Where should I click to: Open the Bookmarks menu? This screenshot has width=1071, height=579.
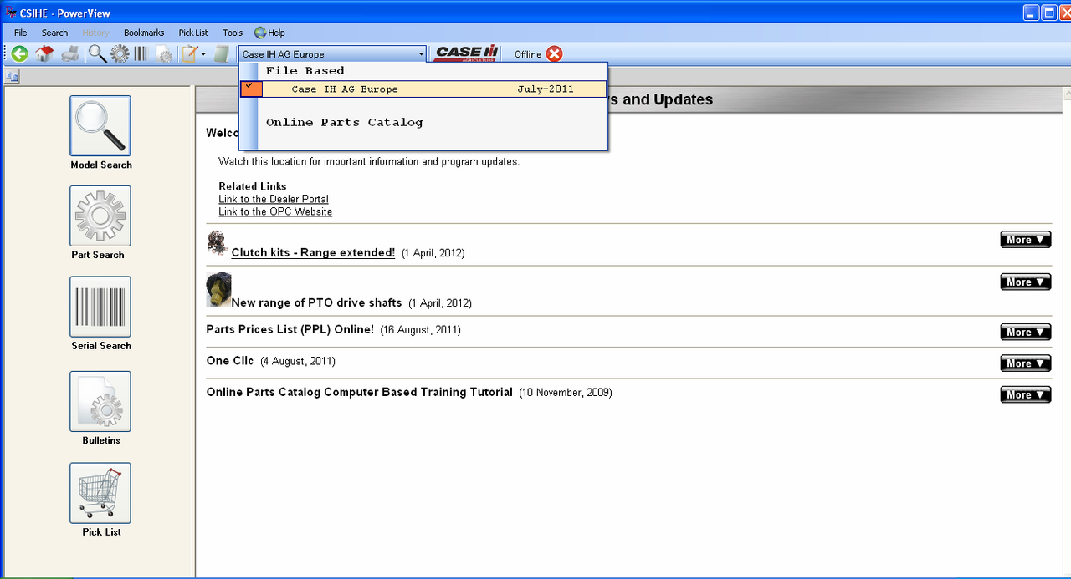tap(144, 33)
